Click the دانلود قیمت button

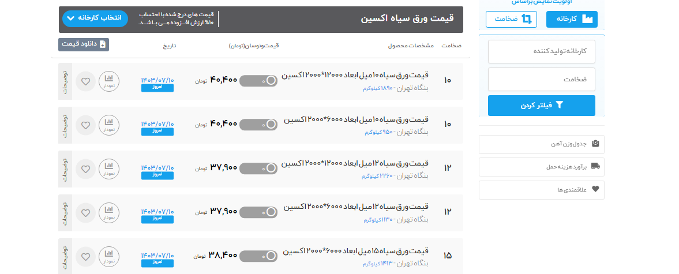84,44
